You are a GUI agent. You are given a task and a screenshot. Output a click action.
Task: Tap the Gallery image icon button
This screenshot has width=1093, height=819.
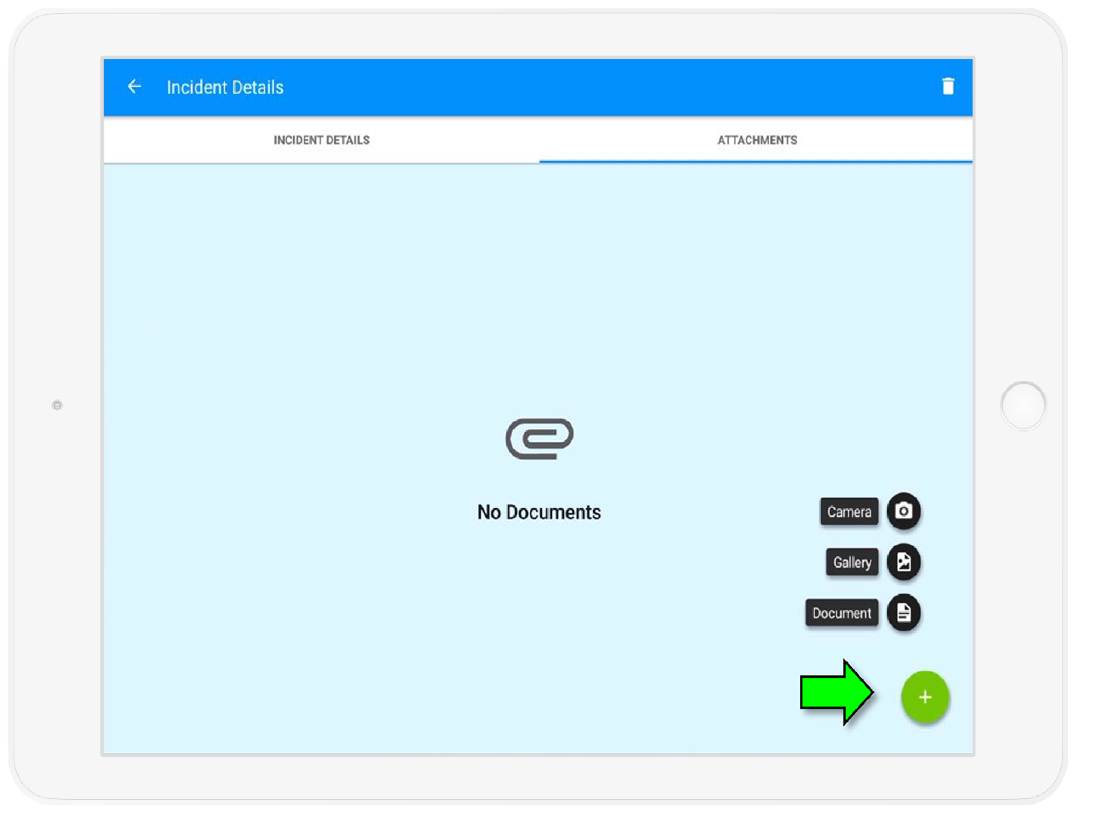click(x=903, y=561)
